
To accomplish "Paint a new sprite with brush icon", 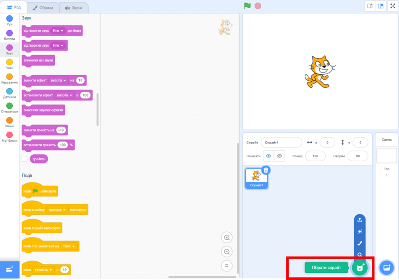I will pyautogui.click(x=360, y=243).
